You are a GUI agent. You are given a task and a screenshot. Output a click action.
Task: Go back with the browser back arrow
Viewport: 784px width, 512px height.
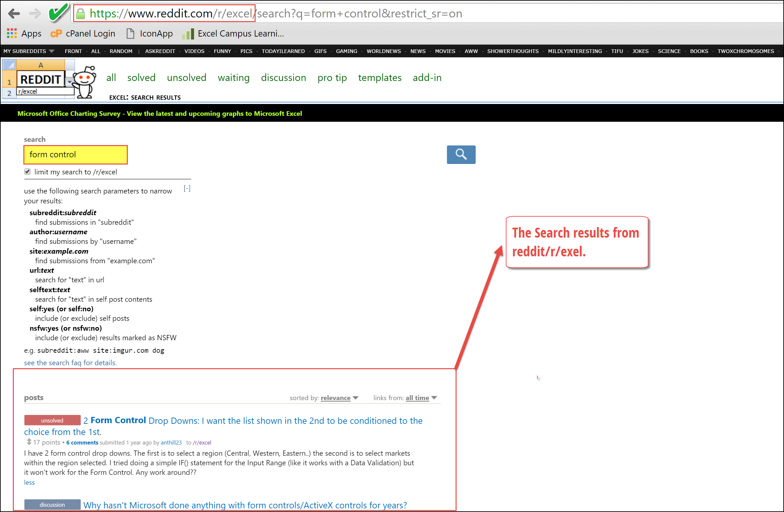coord(14,13)
